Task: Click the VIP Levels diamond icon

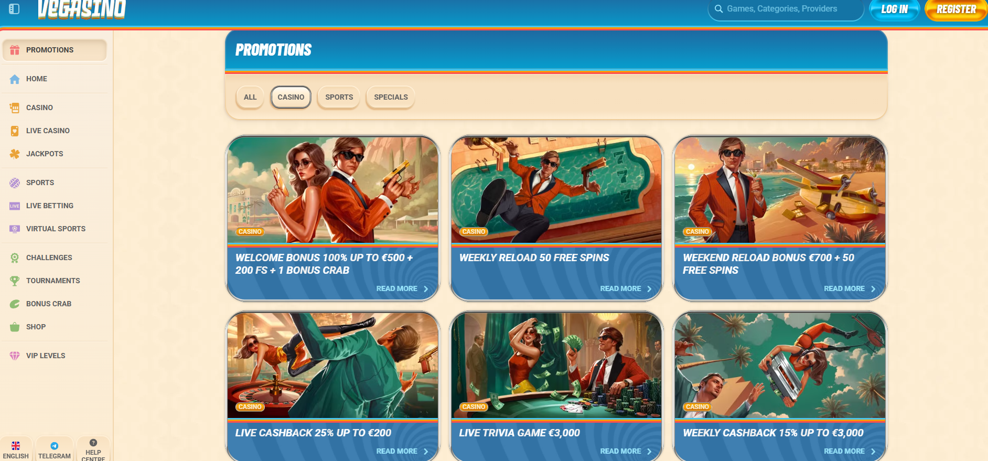Action: [15, 356]
